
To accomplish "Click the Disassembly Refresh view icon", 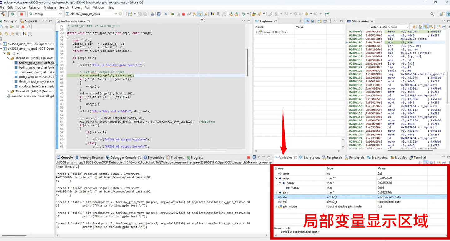I will point(415,27).
